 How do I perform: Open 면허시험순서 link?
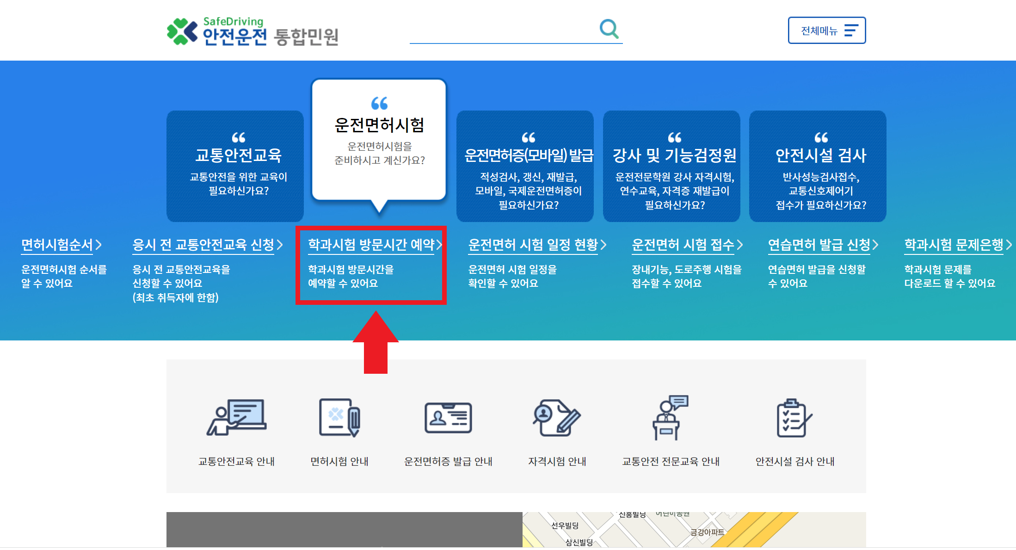tap(57, 245)
